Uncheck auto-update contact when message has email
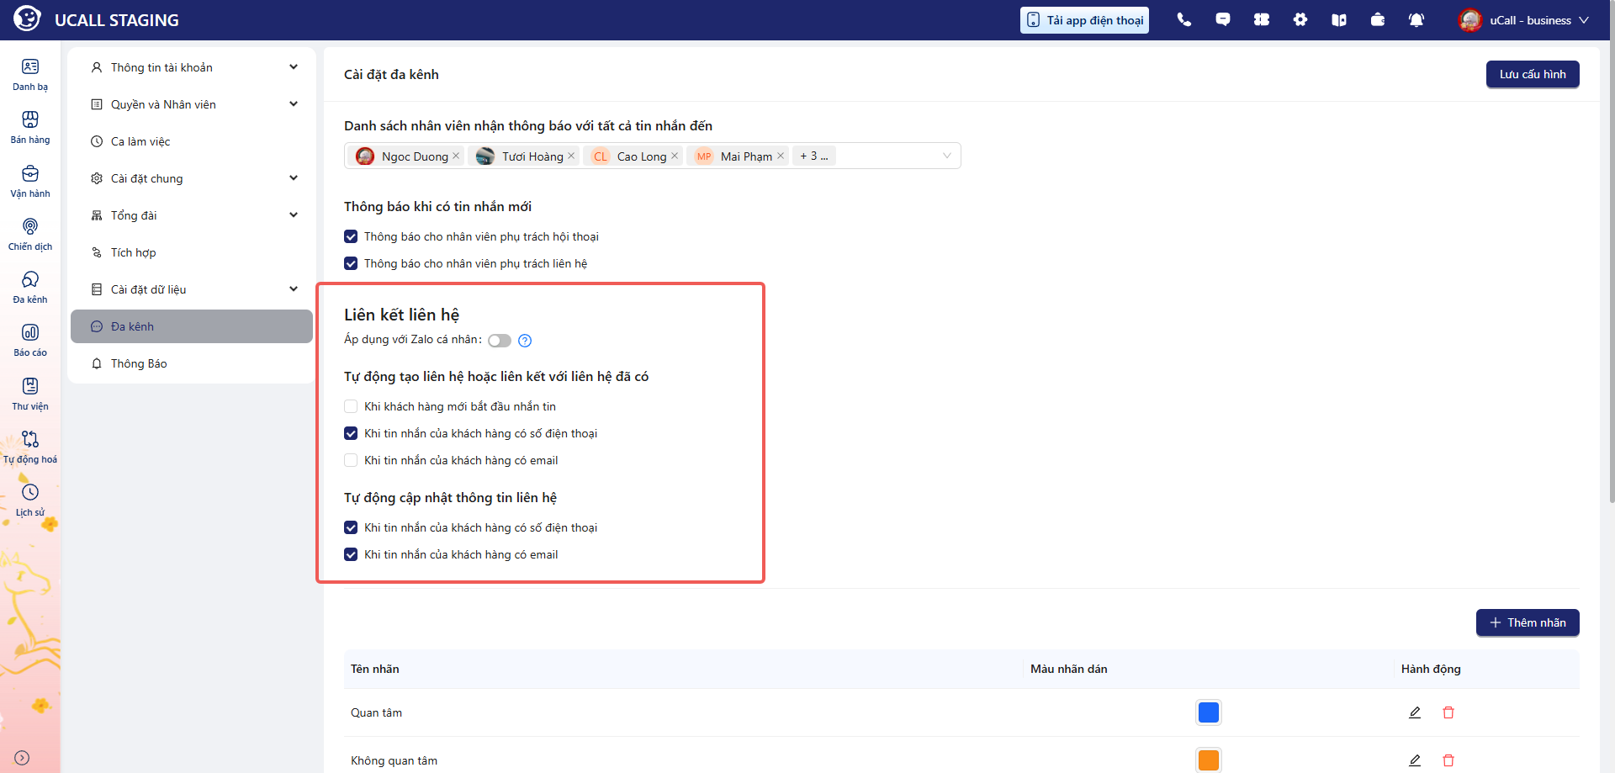The image size is (1615, 773). tap(351, 554)
